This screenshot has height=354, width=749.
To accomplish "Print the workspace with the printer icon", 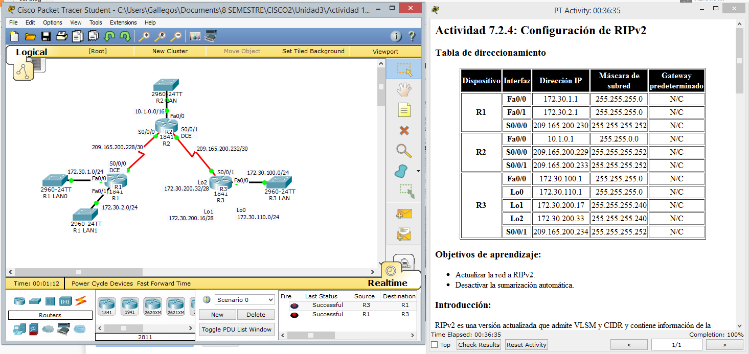I will [62, 36].
